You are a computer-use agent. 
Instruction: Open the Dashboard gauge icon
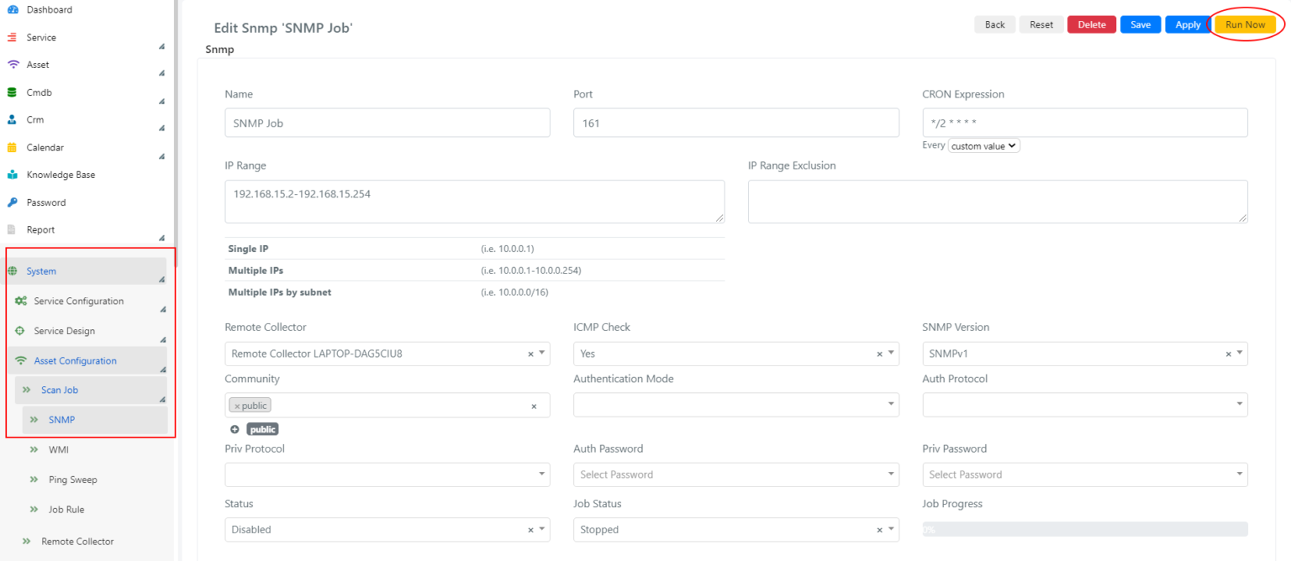[13, 10]
